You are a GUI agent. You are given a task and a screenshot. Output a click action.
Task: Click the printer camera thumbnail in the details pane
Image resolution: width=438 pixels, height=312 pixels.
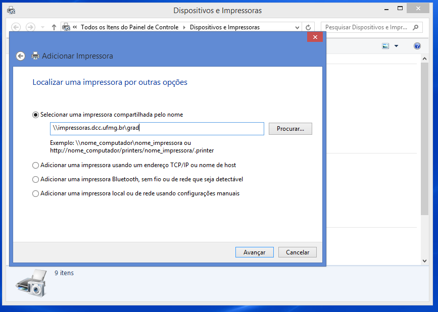click(31, 283)
